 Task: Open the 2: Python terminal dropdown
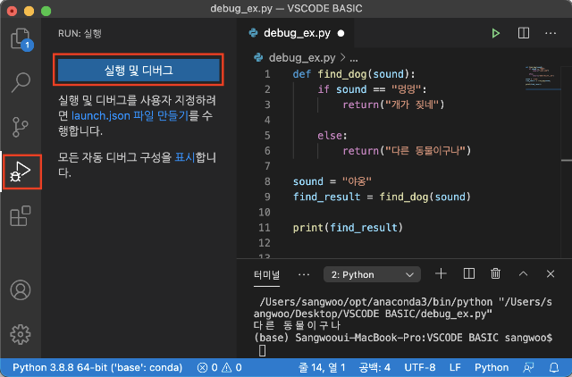coord(372,274)
